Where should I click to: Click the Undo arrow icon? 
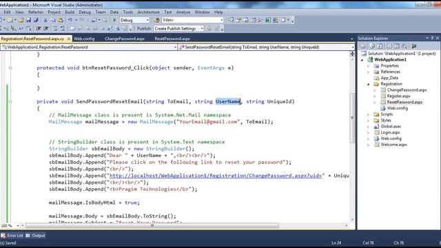tap(70, 20)
